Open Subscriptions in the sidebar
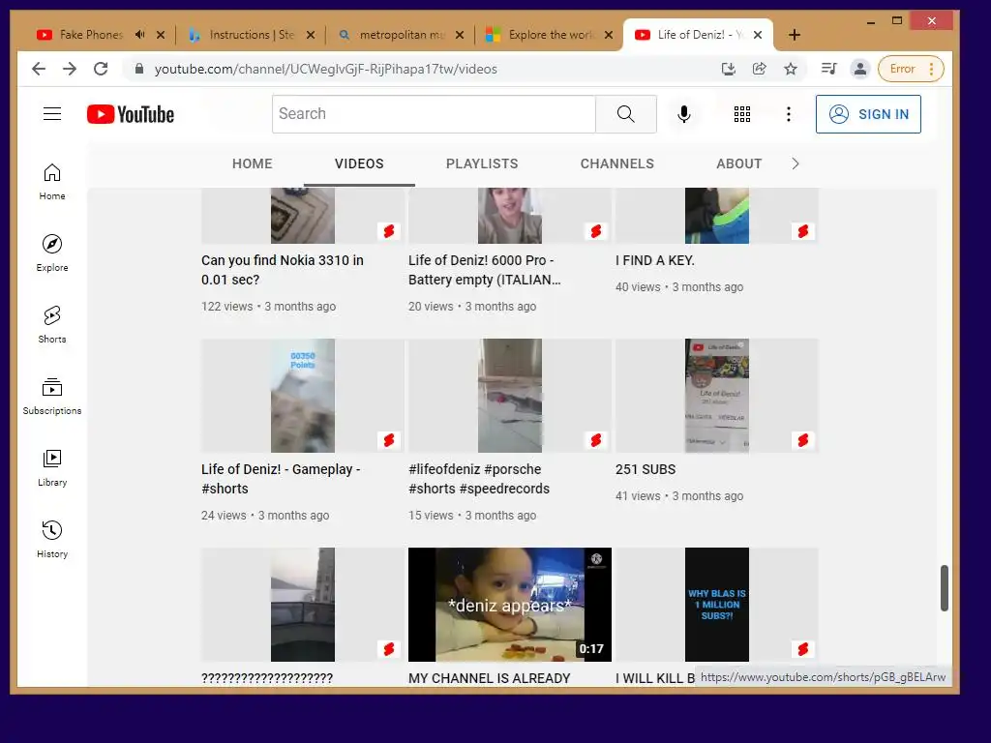The height and width of the screenshot is (743, 991). coord(52,396)
